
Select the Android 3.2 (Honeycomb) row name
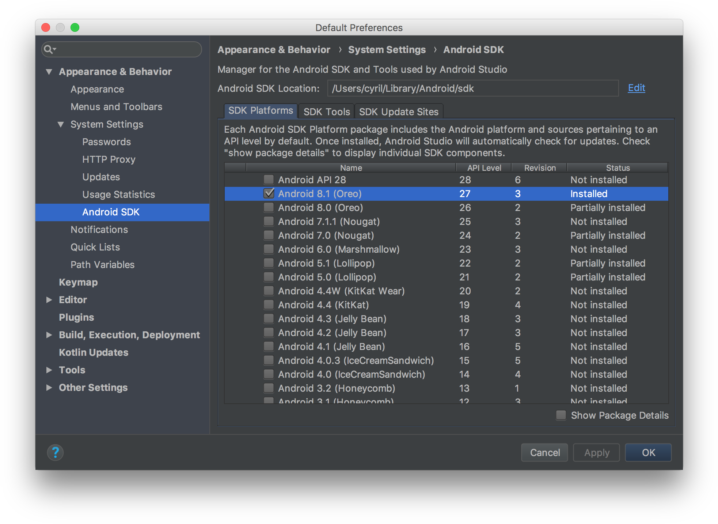[337, 388]
